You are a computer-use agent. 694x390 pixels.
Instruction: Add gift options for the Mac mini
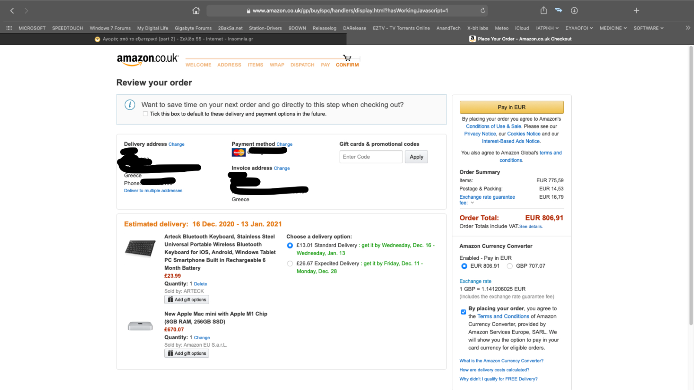(187, 353)
